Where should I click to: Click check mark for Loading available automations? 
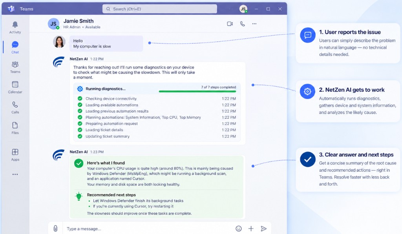(x=80, y=105)
